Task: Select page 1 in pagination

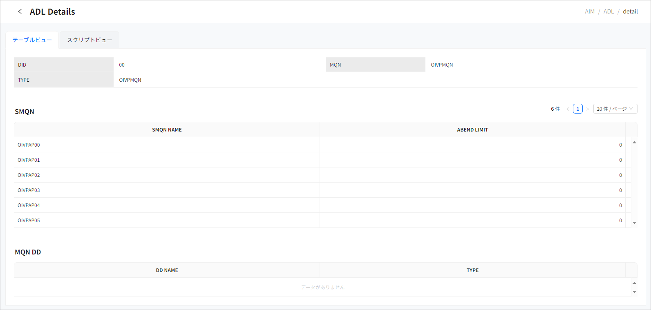Action: (577, 109)
